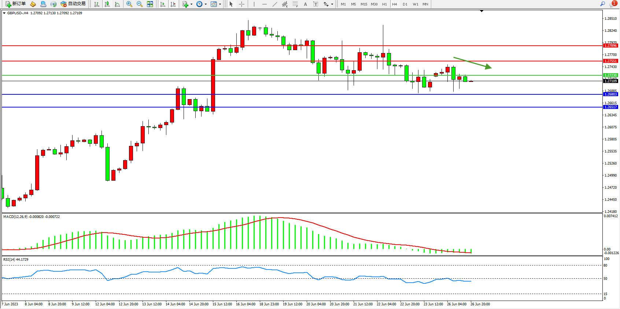Select the text label tool
Image resolution: width=620 pixels, height=309 pixels.
click(x=305, y=4)
